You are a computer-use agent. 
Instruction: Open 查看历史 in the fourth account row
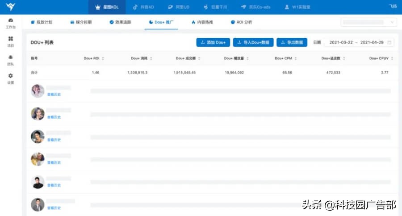click(x=54, y=163)
